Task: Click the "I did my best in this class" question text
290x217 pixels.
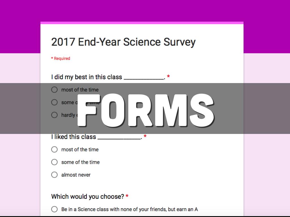Action: [x=87, y=77]
